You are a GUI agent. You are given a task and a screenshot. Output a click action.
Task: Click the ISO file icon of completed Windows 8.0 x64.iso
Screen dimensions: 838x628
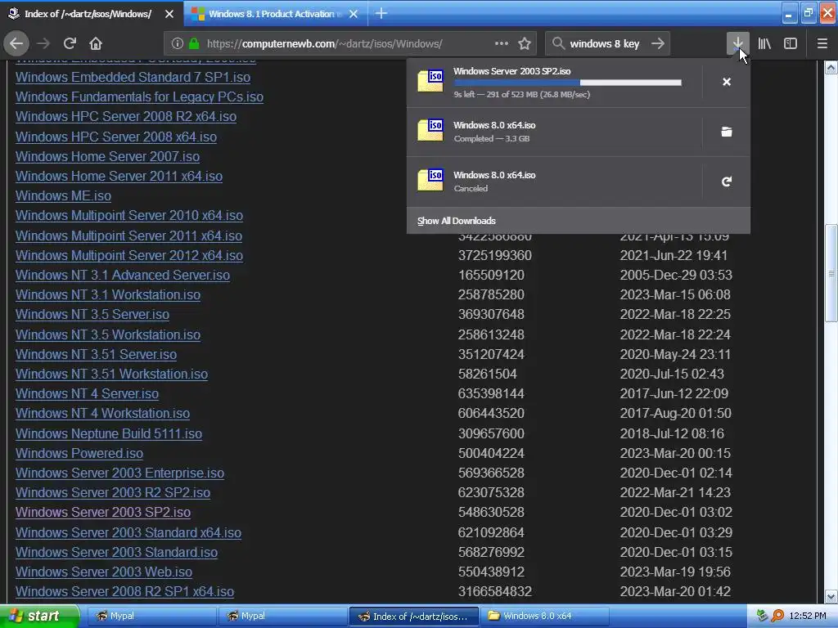pos(430,131)
